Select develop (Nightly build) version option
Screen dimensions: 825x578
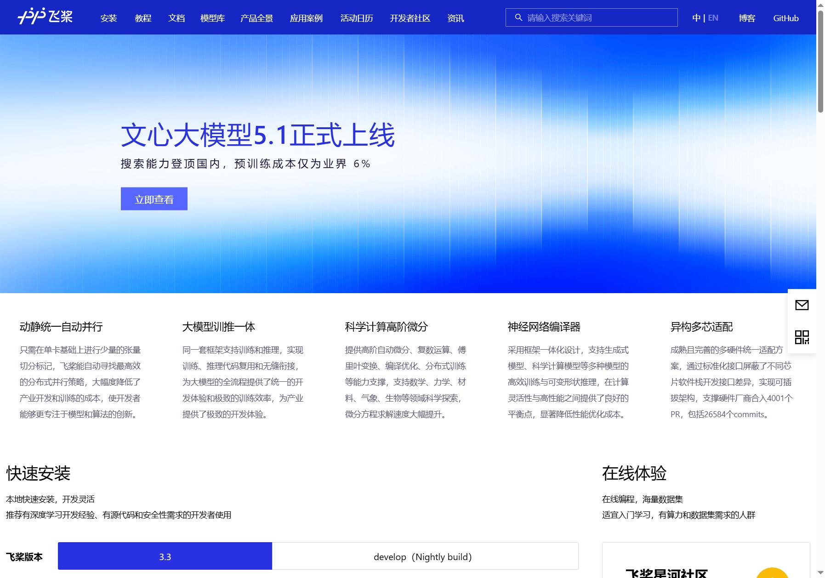point(425,556)
